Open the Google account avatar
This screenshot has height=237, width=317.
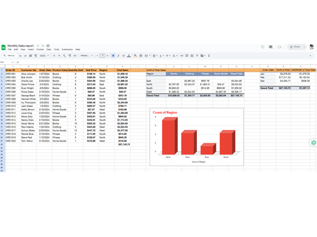pos(312,47)
